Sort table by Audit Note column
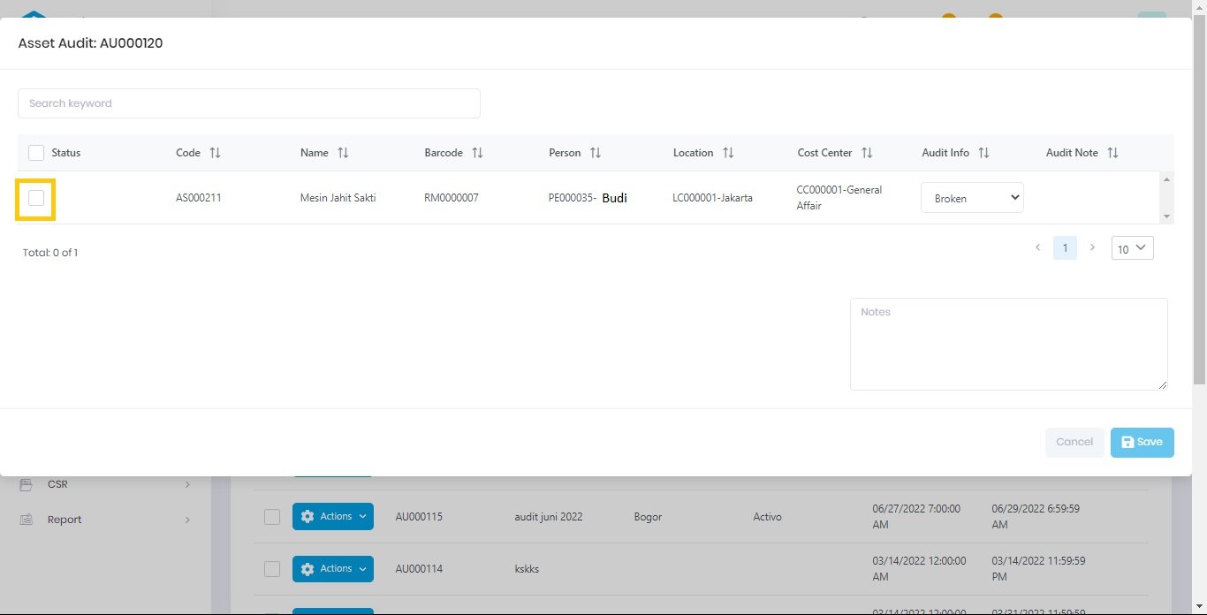This screenshot has width=1207, height=615. [x=1112, y=153]
